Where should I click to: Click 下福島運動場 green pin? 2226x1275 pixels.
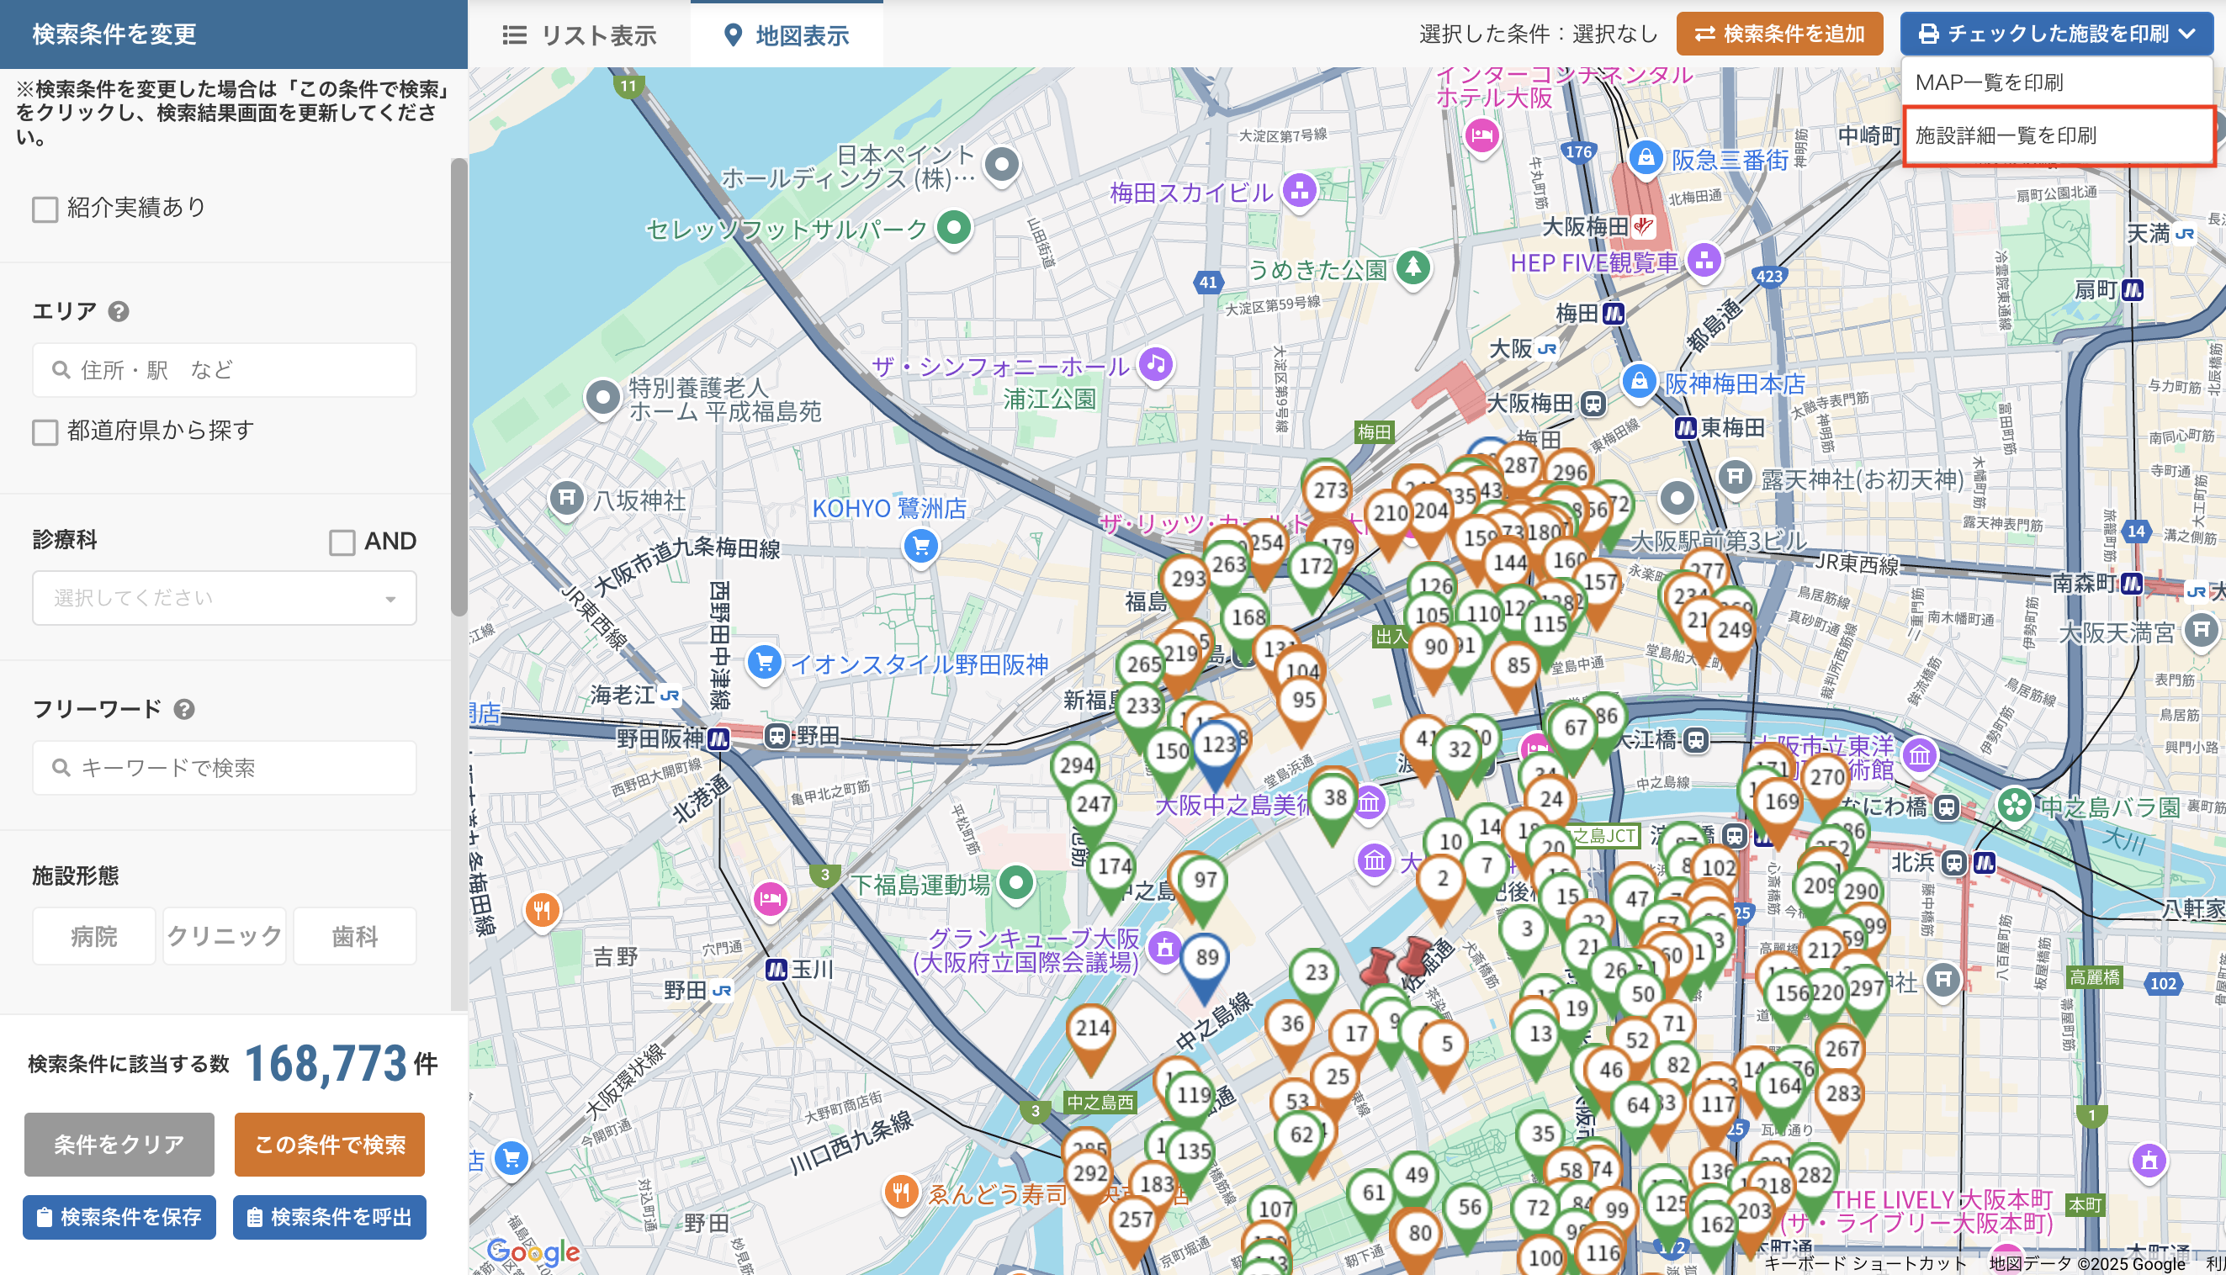[x=1015, y=884]
